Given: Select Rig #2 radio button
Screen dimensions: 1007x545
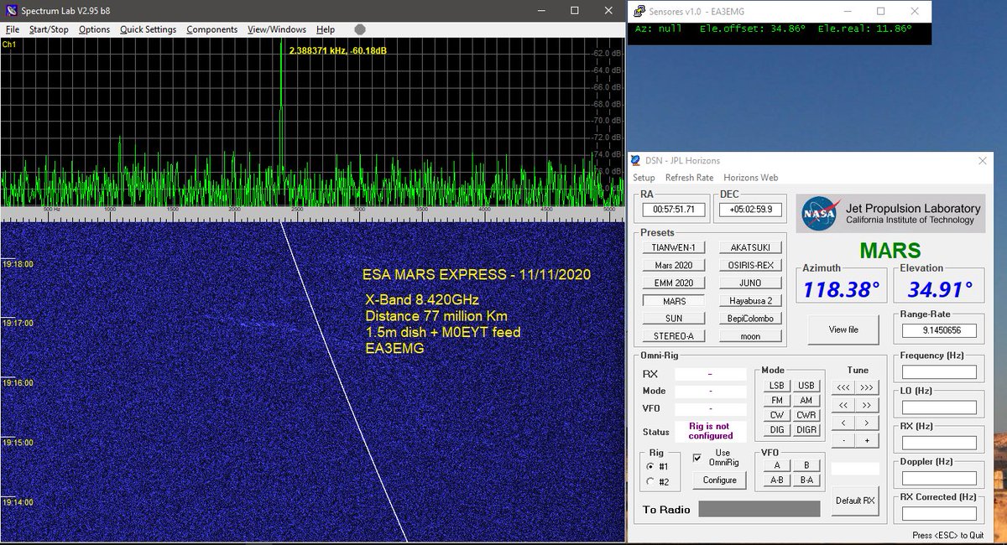Looking at the screenshot, I should 652,480.
